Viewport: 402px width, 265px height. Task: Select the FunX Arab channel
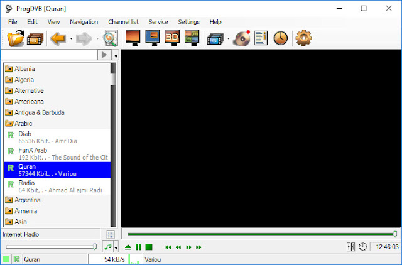(57, 154)
